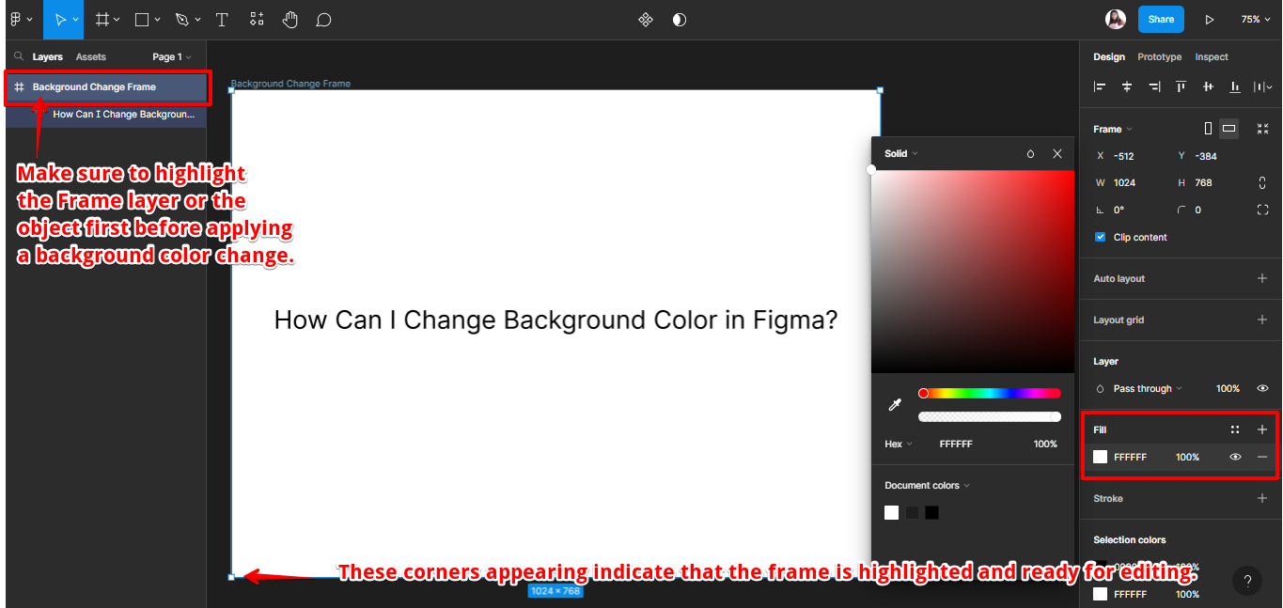Add an Auto layout with plus
The height and width of the screenshot is (608, 1283).
pyautogui.click(x=1262, y=278)
